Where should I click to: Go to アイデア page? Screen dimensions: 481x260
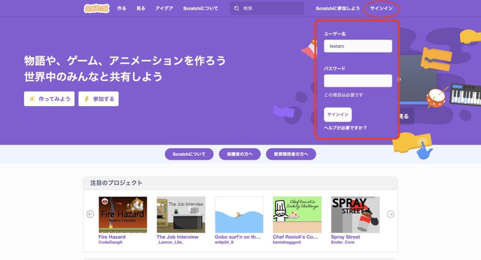tap(164, 8)
